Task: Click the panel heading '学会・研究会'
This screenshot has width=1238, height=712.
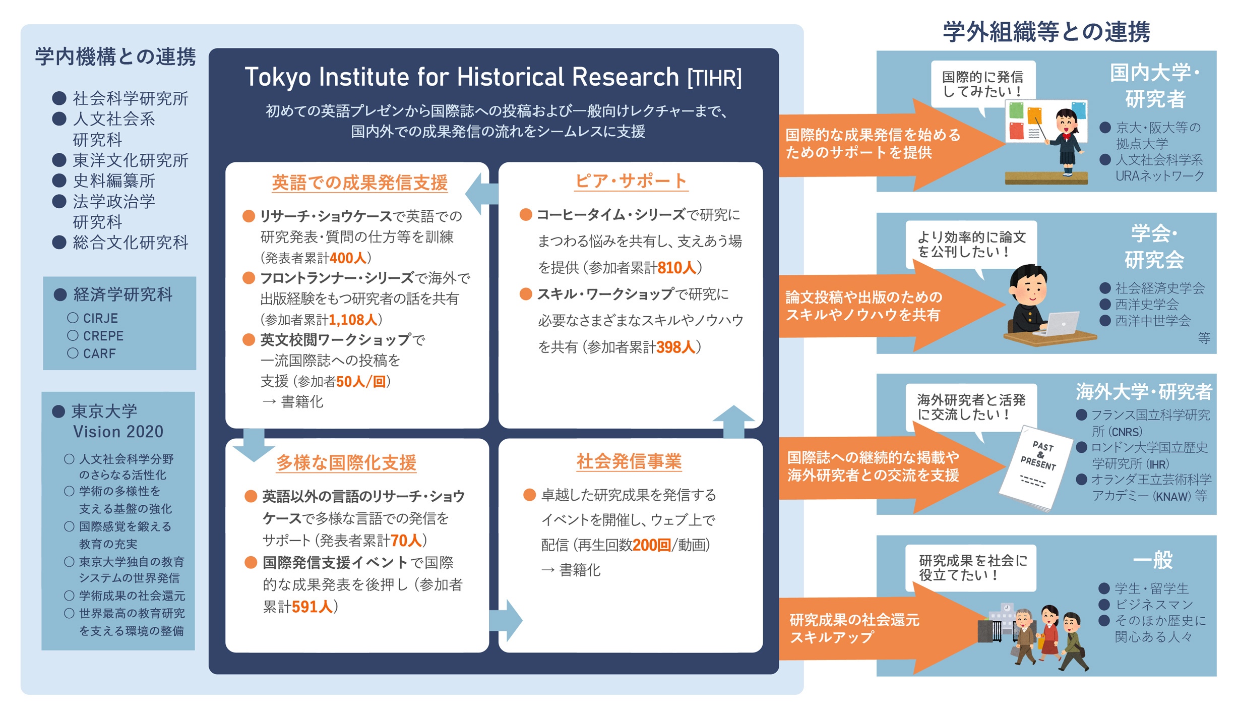Action: coord(1154,247)
